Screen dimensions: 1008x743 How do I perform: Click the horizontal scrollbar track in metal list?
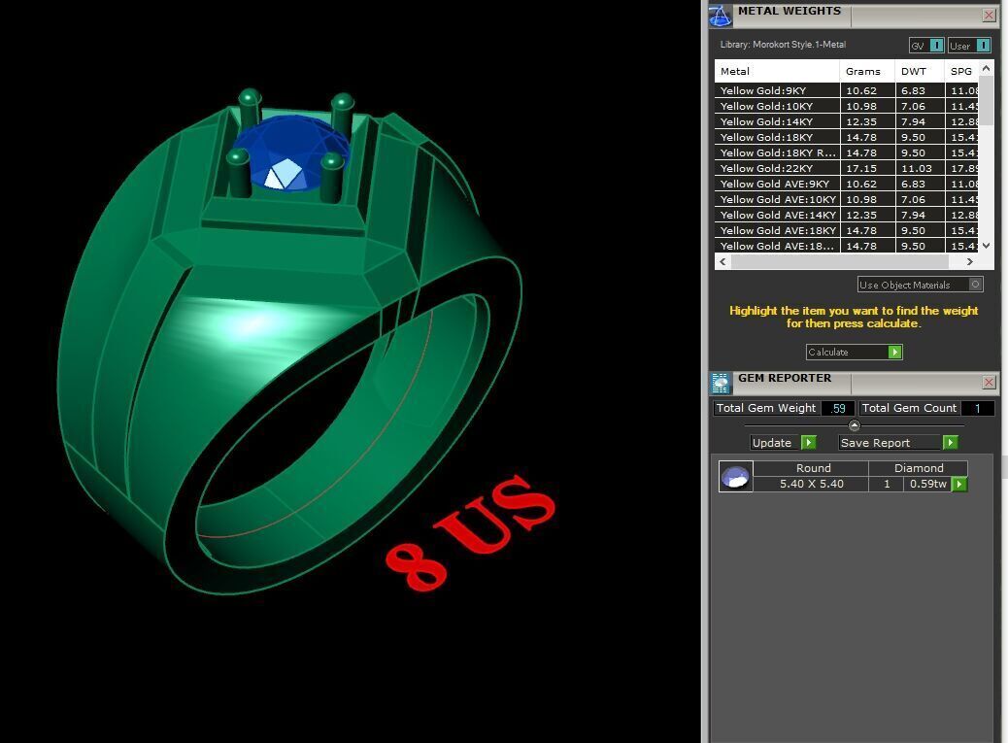[840, 261]
